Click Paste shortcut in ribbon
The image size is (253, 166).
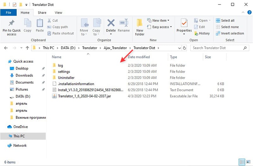pos(61,33)
